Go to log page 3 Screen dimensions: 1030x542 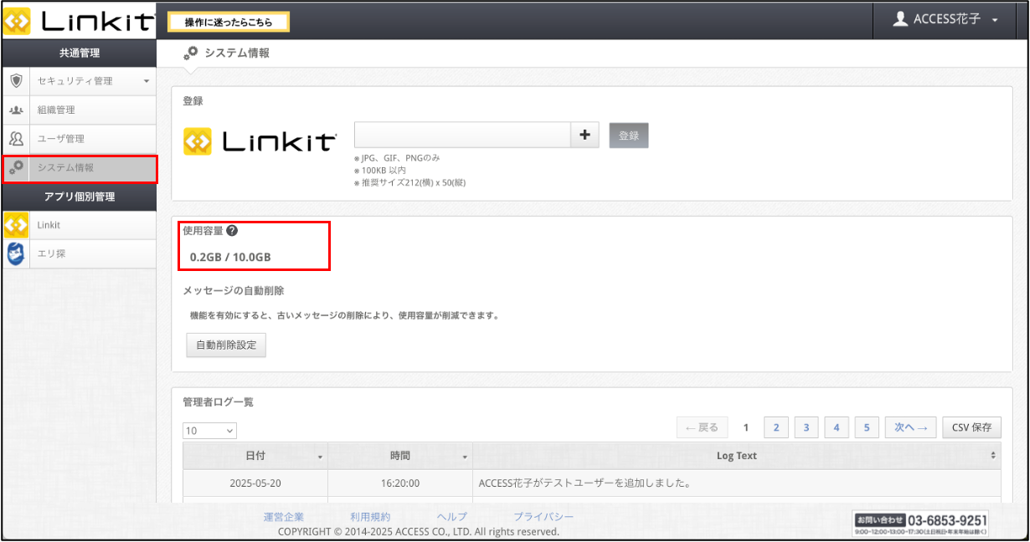tap(806, 427)
